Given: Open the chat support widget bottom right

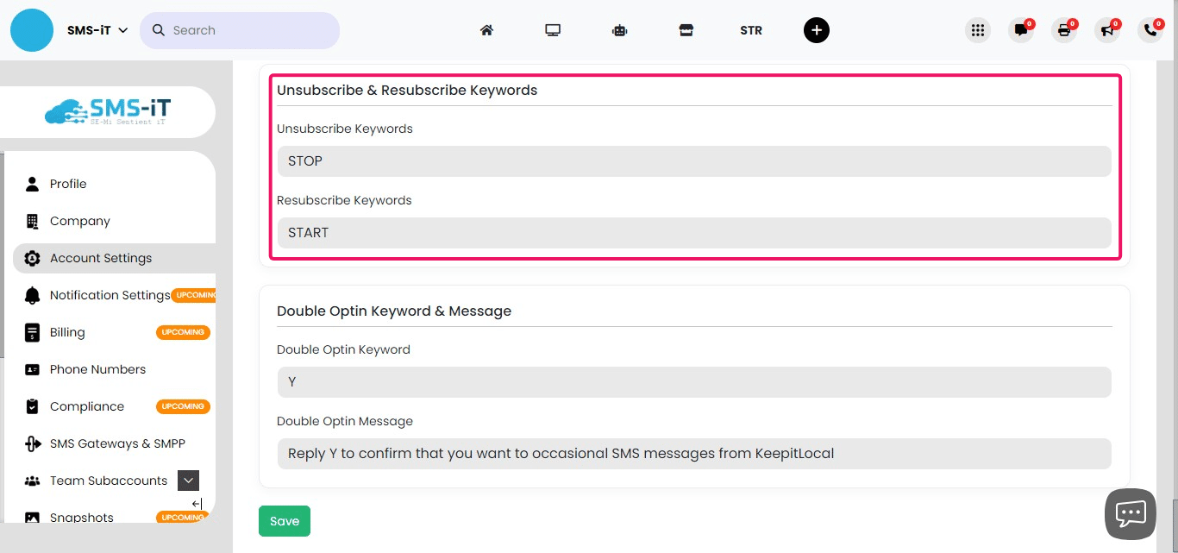Looking at the screenshot, I should click(1130, 513).
